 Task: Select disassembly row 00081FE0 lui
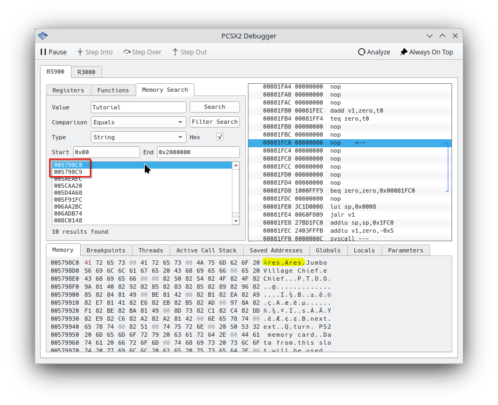[x=349, y=207]
